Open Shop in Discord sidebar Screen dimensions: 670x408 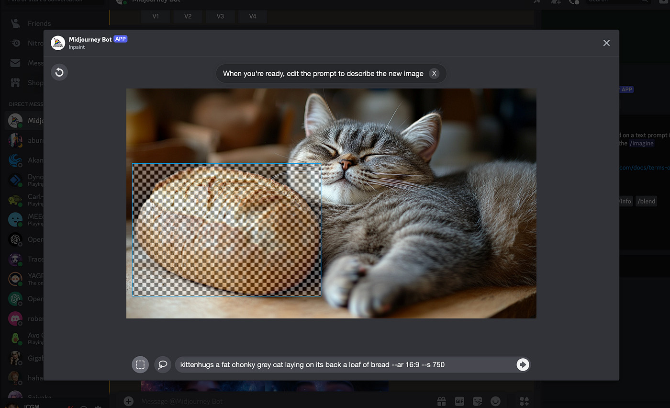tap(28, 83)
